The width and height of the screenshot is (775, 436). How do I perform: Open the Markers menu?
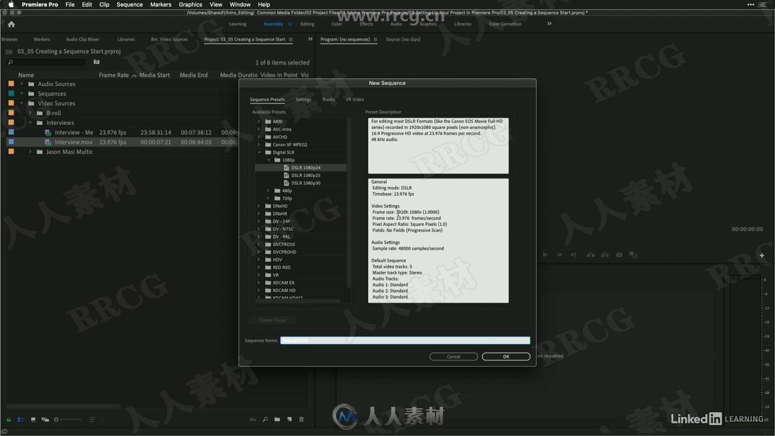(160, 4)
